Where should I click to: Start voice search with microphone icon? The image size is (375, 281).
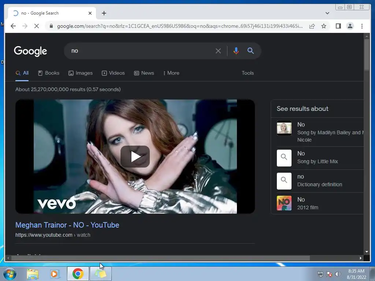[236, 51]
